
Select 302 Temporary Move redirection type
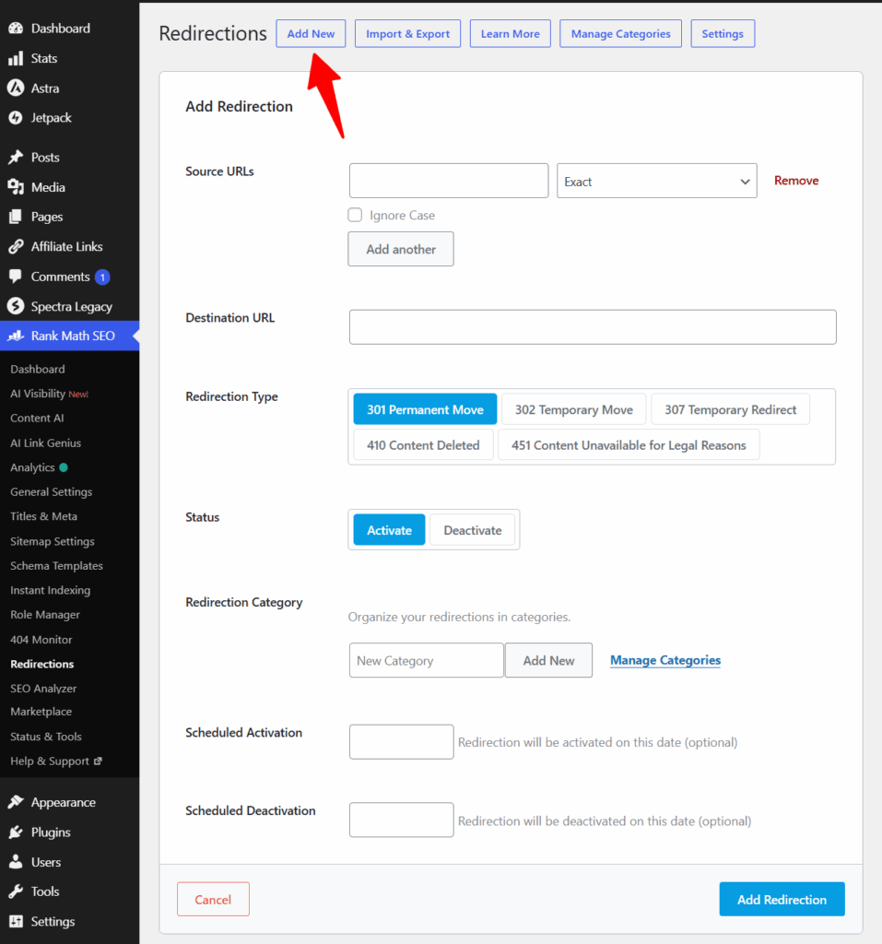click(574, 409)
